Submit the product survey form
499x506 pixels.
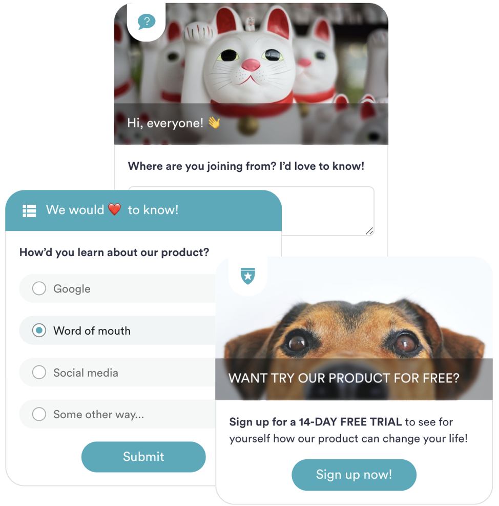[x=143, y=457]
